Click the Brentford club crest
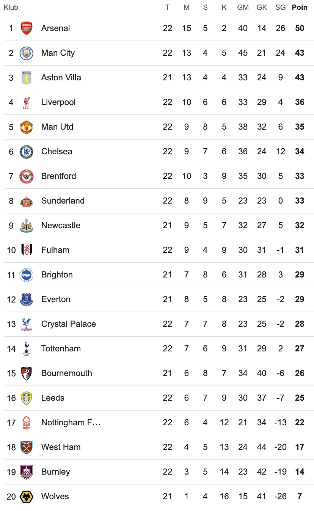The height and width of the screenshot is (511, 314). (x=27, y=176)
